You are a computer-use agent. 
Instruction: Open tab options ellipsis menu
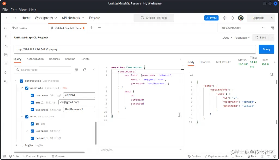point(99,28)
